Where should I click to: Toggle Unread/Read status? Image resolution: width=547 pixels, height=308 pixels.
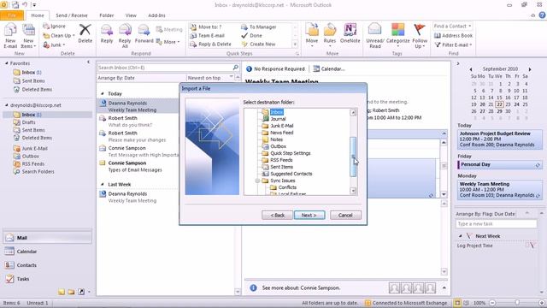375,36
